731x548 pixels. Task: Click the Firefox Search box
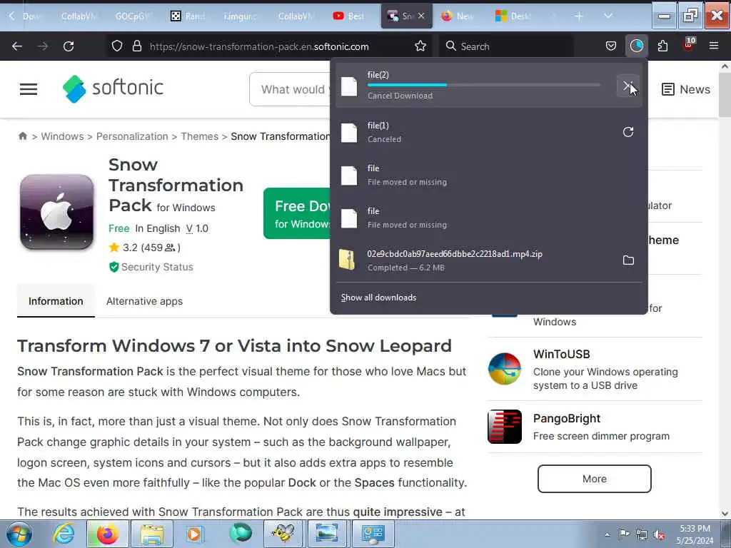[506, 46]
